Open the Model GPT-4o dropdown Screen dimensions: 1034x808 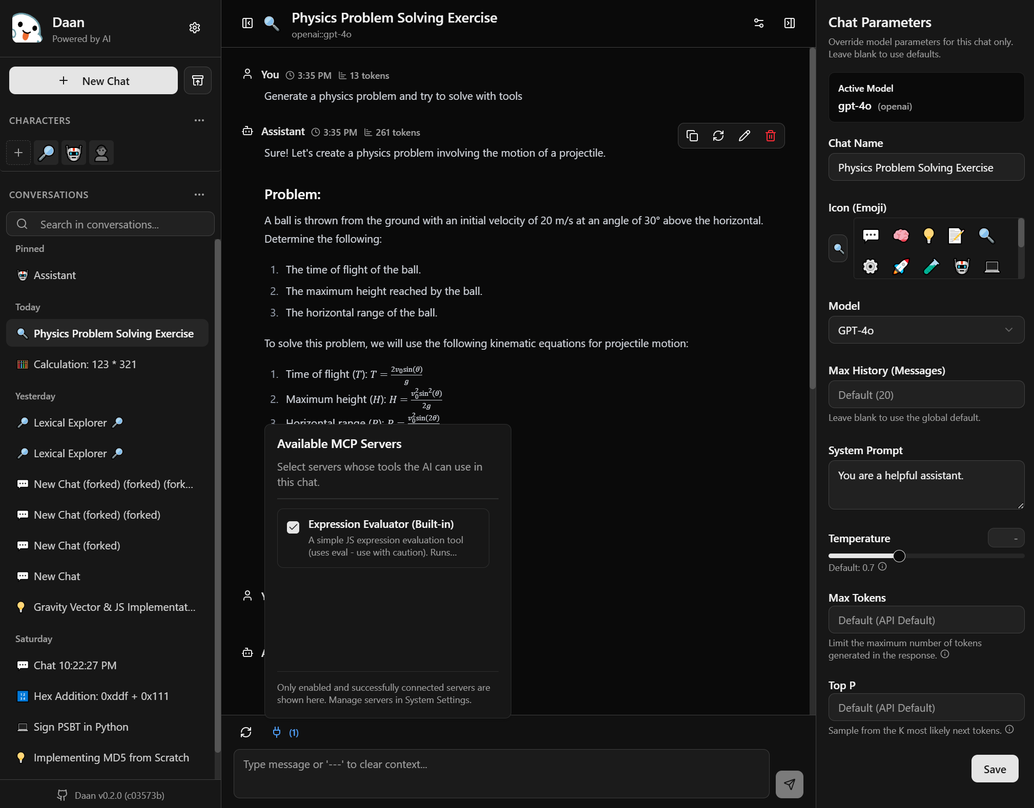point(926,330)
